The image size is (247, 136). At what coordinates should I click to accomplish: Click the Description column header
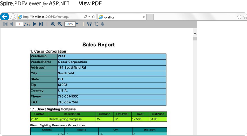(x=72, y=114)
